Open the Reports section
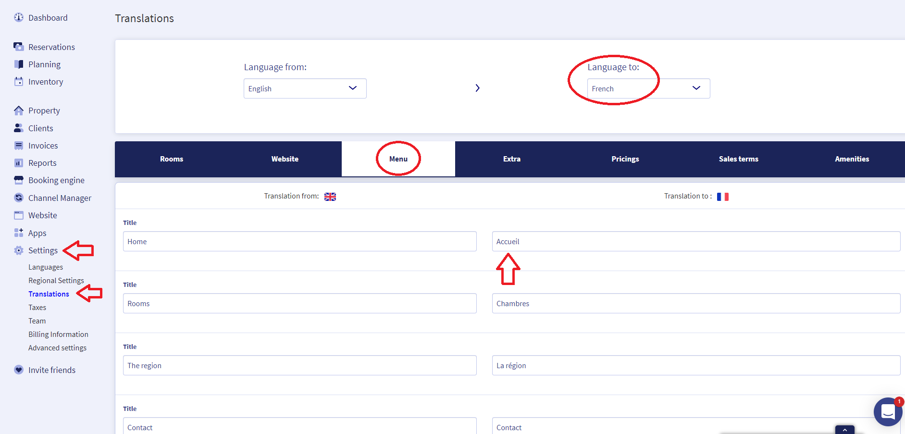The image size is (905, 434). click(x=42, y=163)
